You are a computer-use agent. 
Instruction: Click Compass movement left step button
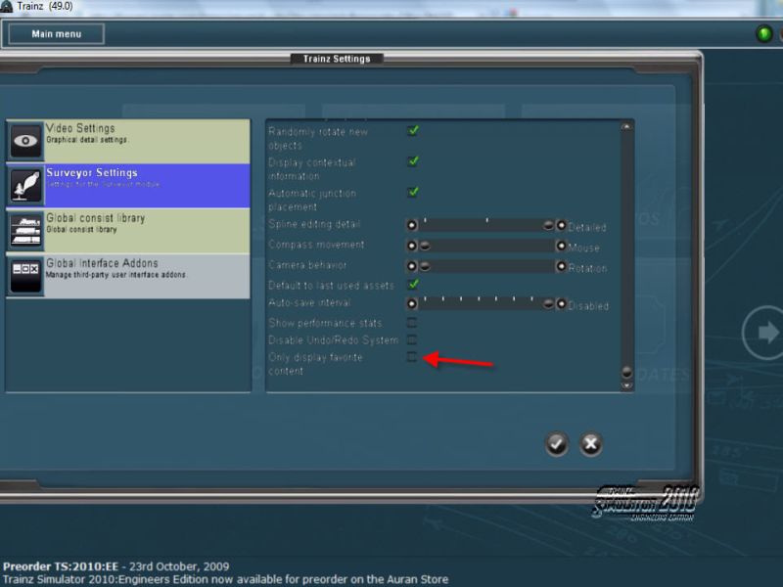click(412, 246)
